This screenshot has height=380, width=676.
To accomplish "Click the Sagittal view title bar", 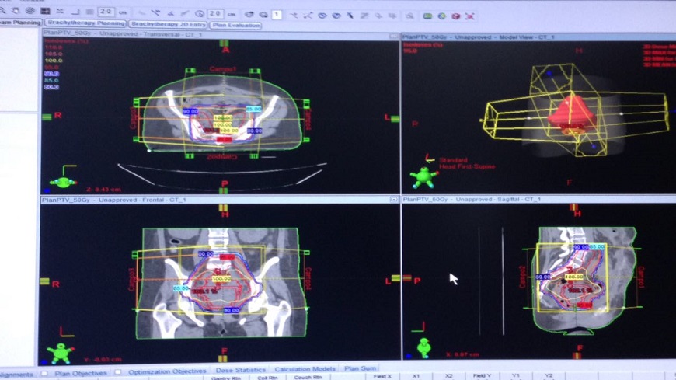I will (539, 199).
